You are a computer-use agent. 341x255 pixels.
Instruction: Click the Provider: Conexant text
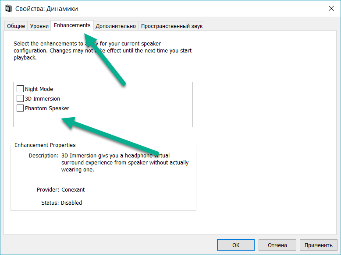[x=60, y=190]
